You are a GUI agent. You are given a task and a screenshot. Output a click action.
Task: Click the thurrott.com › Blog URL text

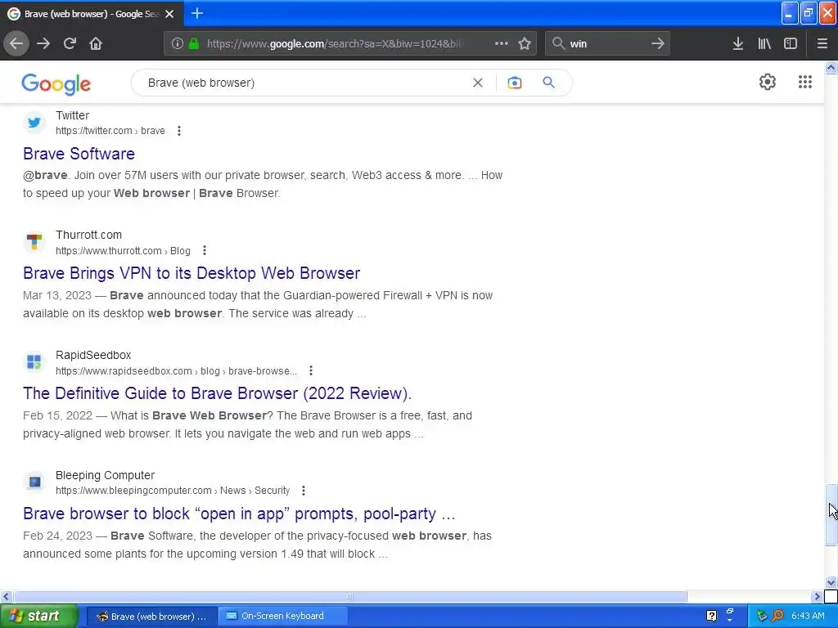(x=123, y=251)
